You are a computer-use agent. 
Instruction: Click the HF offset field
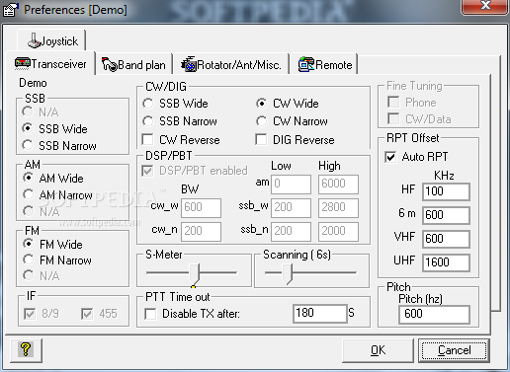pos(446,191)
